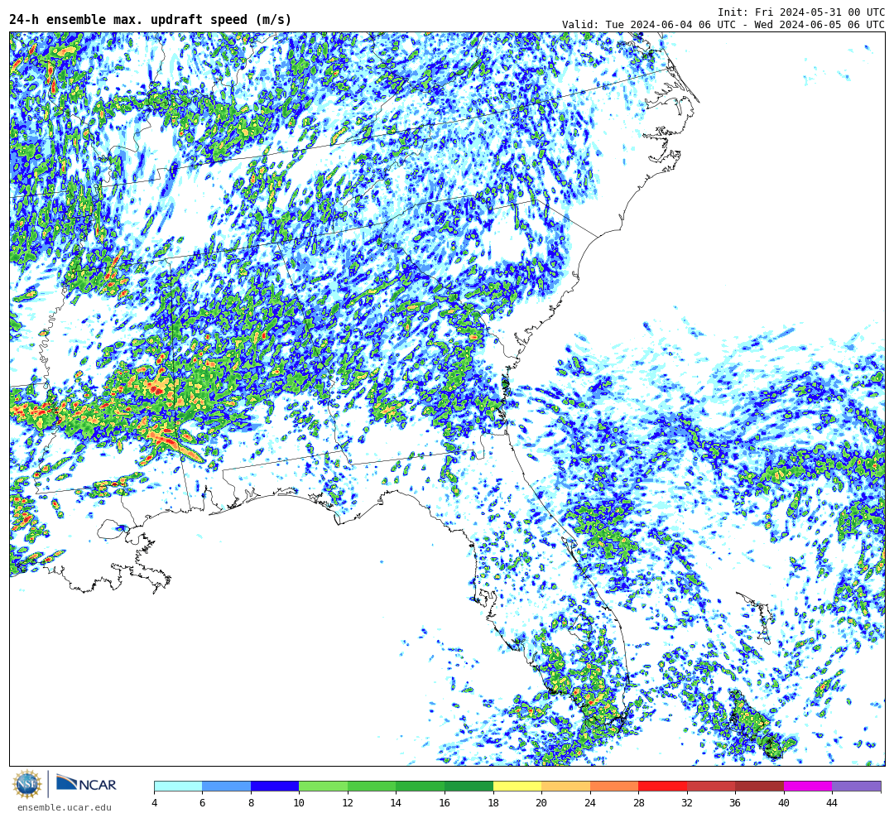This screenshot has width=894, height=818.
Task: Pick the magenta 40–44 m/s swatch
Action: (x=808, y=786)
